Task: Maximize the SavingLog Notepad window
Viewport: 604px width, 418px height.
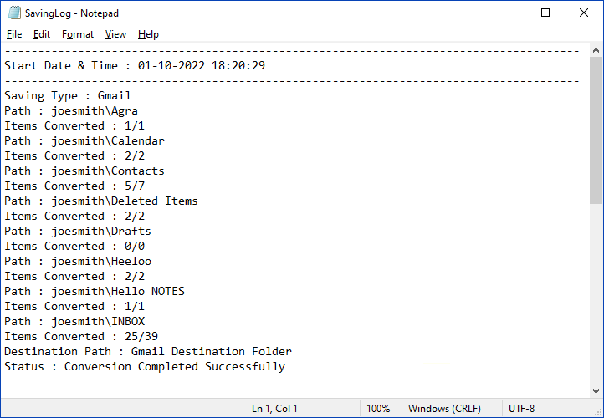Action: click(545, 13)
